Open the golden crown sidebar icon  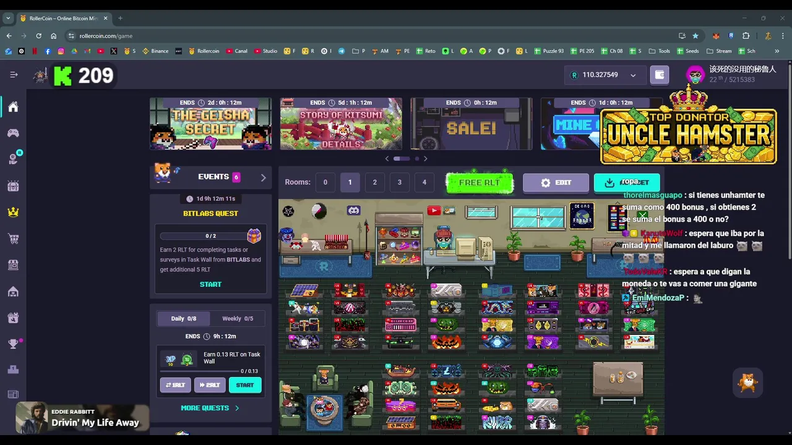(13, 212)
